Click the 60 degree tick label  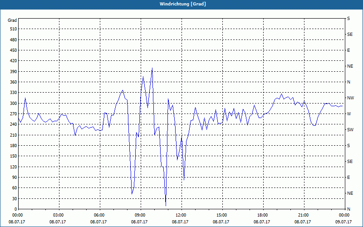15,188
